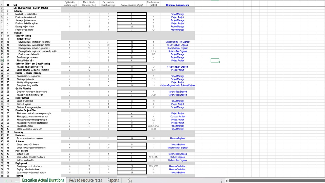This screenshot has height=183, width=325.
Task: Switch to the Reports sheet tab
Action: click(x=113, y=180)
